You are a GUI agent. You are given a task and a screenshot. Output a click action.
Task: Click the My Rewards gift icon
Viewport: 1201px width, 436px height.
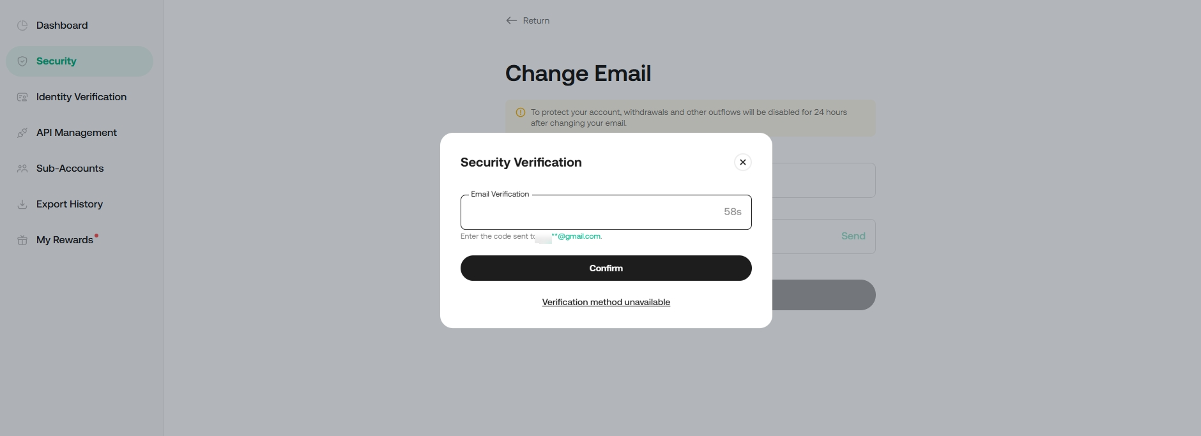click(22, 240)
